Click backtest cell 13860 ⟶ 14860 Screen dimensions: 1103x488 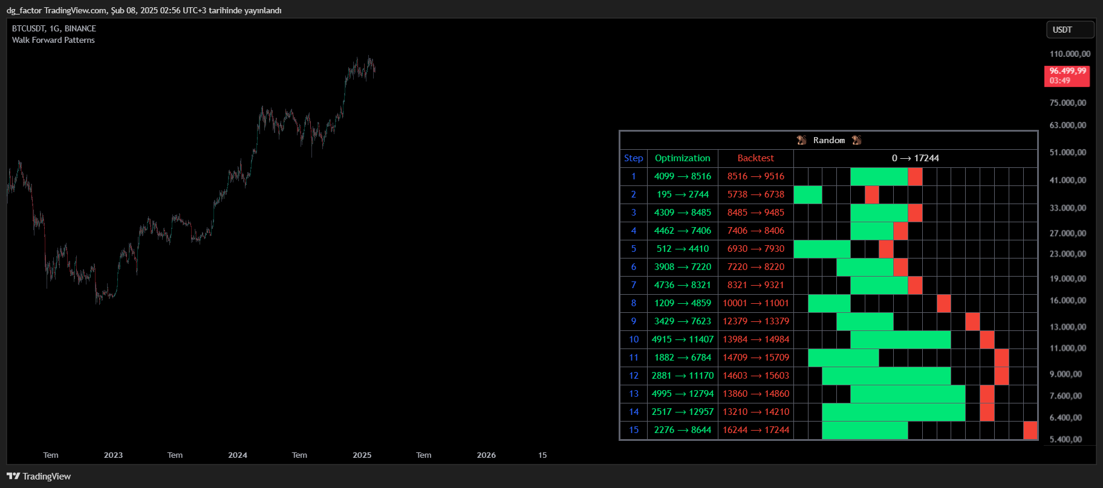[x=755, y=394]
